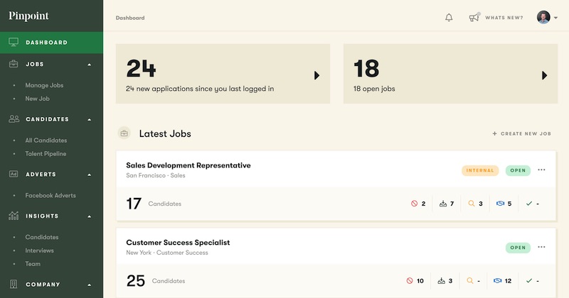The width and height of the screenshot is (569, 298).
Task: Click the megaphone announcements icon
Action: tap(474, 17)
